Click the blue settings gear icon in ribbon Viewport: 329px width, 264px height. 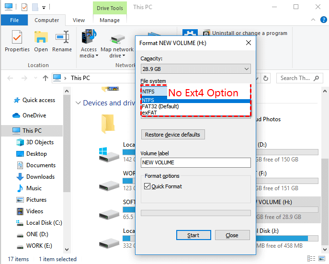click(190, 33)
